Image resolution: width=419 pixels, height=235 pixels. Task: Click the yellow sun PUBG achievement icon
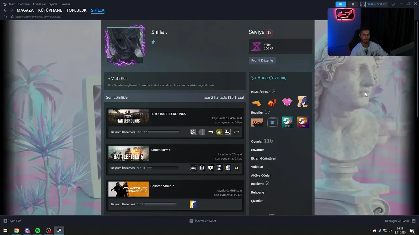[219, 132]
